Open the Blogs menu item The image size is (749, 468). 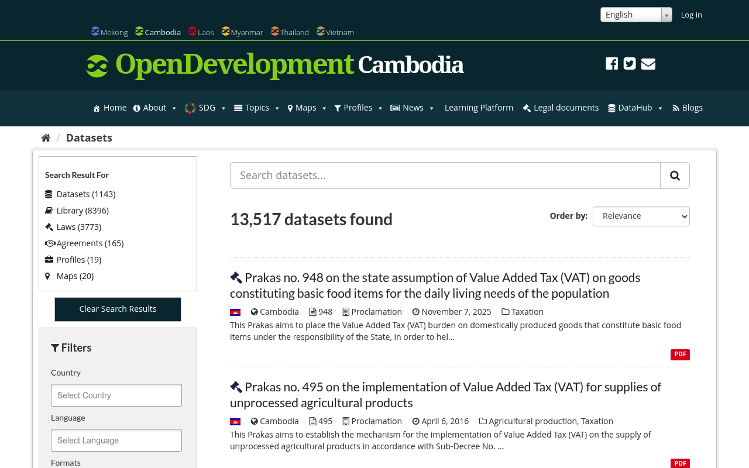pos(688,108)
